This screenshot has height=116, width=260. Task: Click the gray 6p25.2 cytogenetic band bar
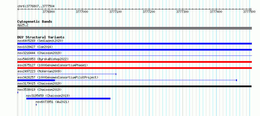(x=134, y=28)
